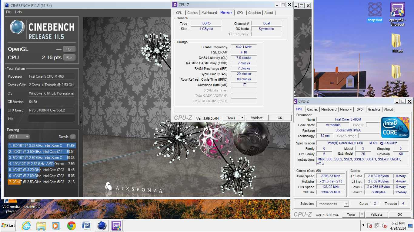
Task: Open snapshot0 desktop file icon
Action: [34, 204]
